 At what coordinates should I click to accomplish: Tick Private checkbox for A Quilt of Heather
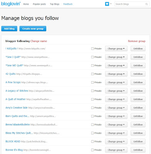(x=92, y=99)
